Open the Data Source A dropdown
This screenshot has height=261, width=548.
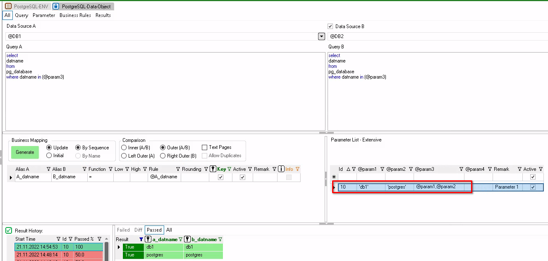coord(321,36)
